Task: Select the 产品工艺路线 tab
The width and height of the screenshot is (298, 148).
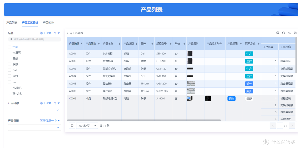Action: (x=30, y=22)
